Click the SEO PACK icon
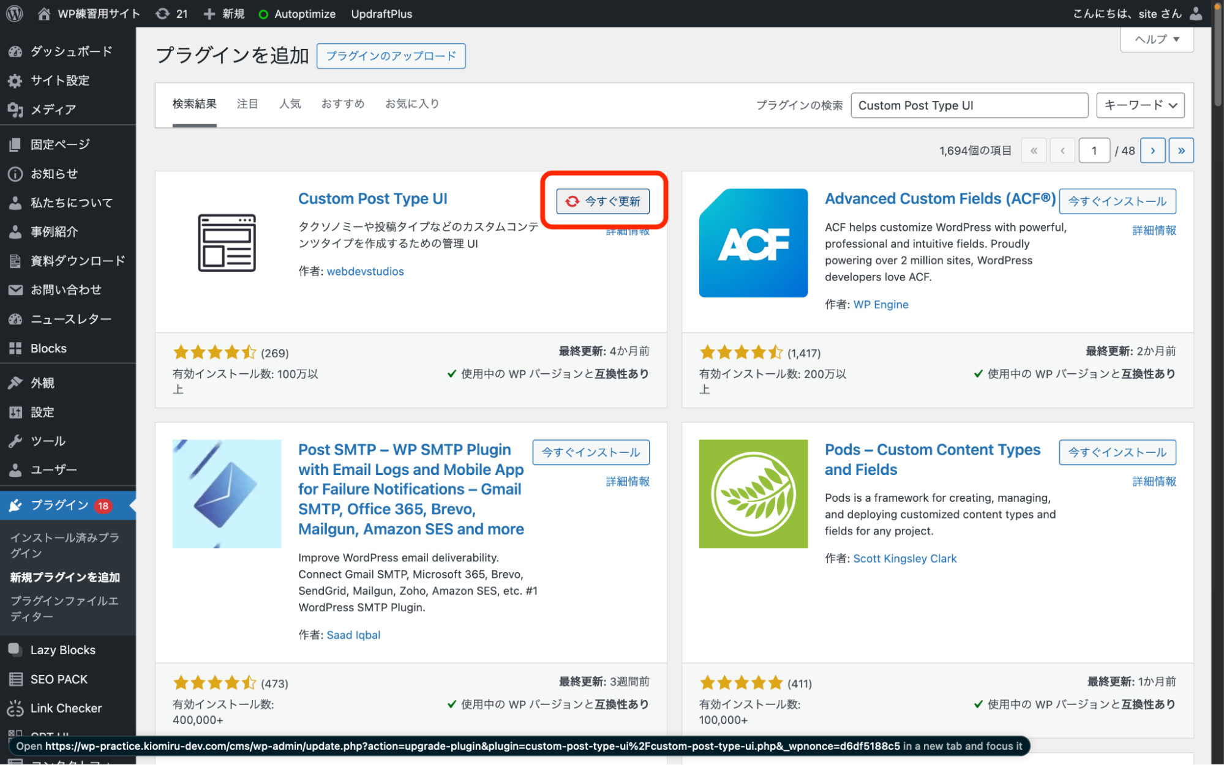Viewport: 1224px width, 765px height. 15,679
